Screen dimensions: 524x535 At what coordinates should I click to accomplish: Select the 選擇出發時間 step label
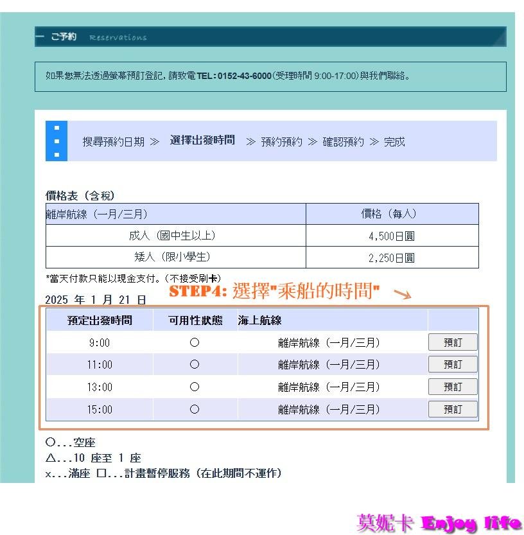tap(202, 141)
